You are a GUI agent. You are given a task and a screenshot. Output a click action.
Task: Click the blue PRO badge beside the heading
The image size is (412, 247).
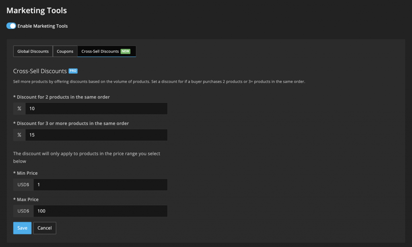click(x=73, y=71)
